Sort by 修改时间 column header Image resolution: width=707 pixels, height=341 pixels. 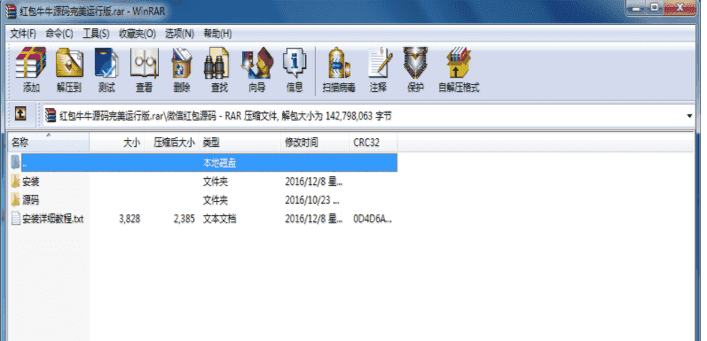pos(315,143)
